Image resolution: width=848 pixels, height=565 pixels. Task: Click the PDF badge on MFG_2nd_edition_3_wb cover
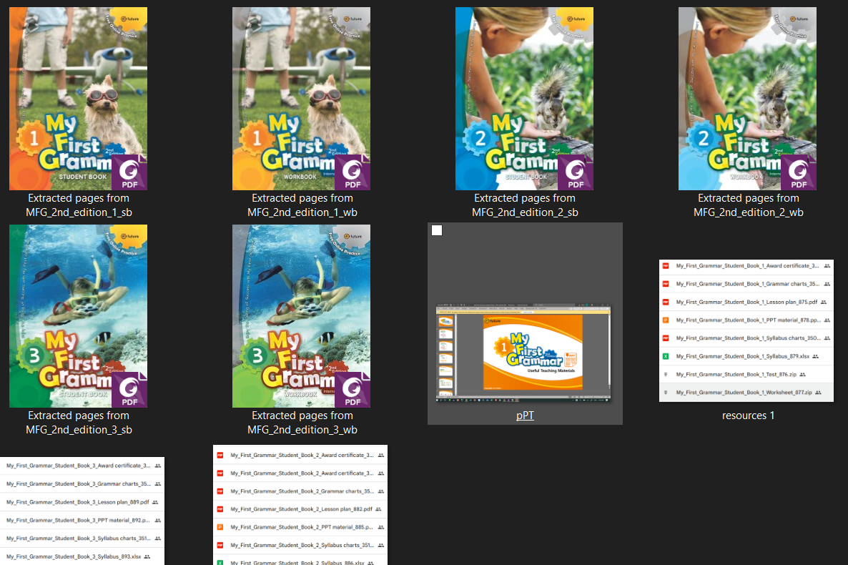[x=354, y=390]
